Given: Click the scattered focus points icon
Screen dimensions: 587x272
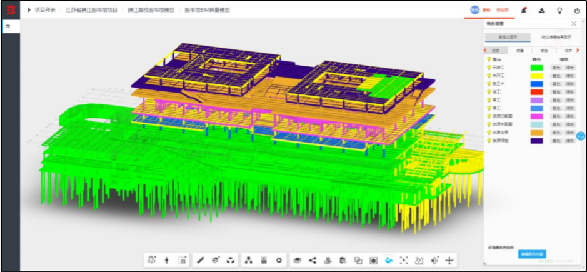Looking at the screenshot, I should 404,260.
